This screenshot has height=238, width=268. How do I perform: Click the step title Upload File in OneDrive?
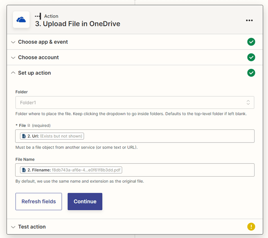click(x=78, y=24)
